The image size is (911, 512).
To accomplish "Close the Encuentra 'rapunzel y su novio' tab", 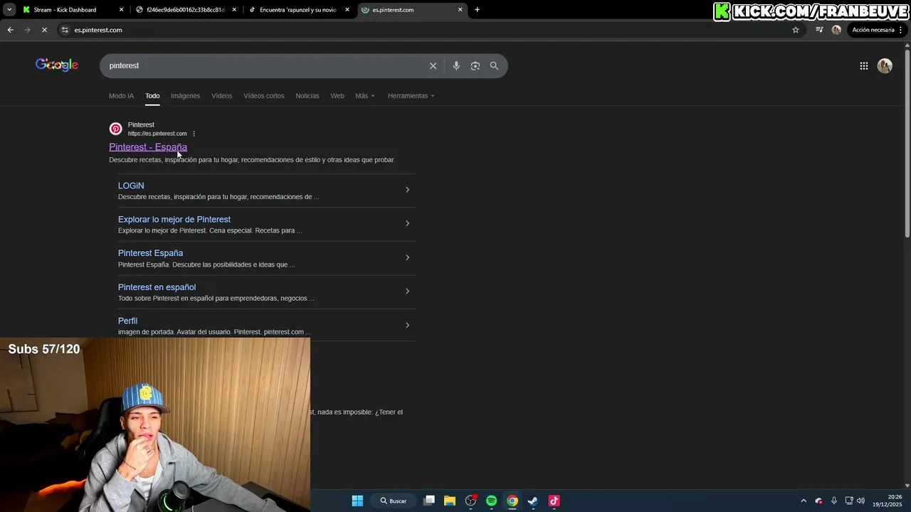I will point(347,10).
